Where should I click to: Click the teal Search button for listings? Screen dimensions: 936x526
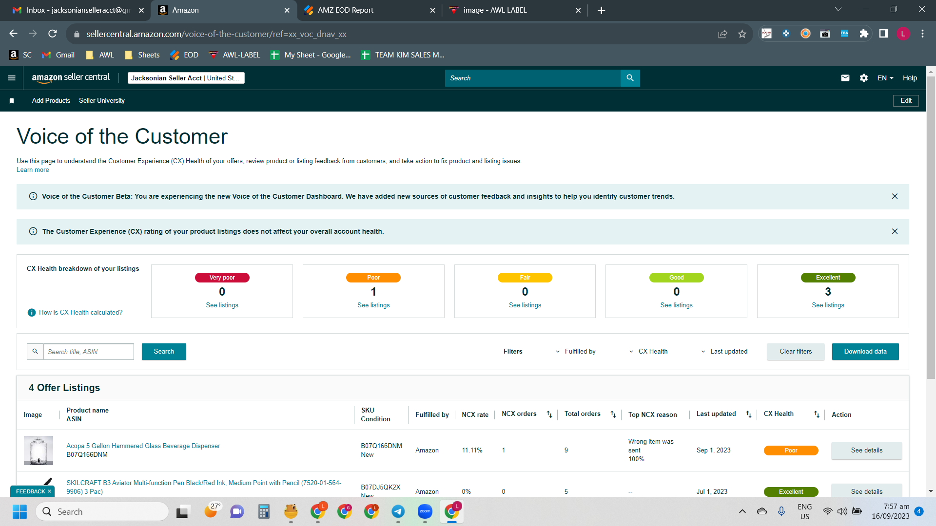[164, 352]
